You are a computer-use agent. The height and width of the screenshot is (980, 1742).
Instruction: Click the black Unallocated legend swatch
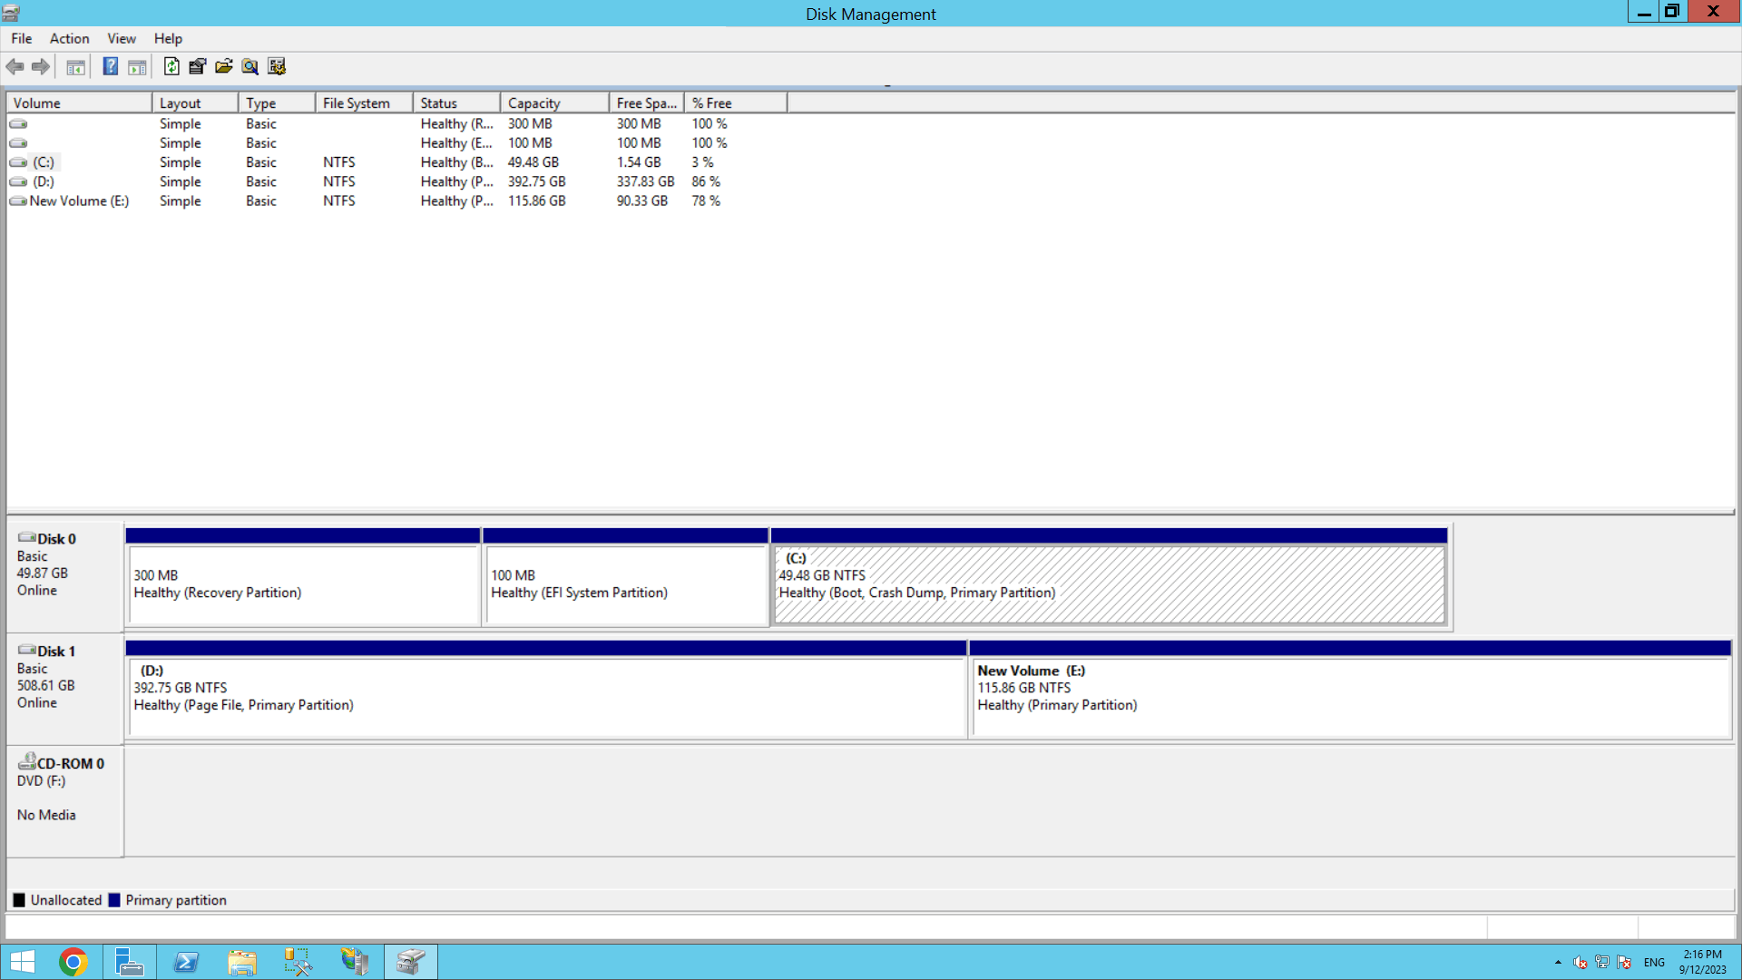[19, 900]
